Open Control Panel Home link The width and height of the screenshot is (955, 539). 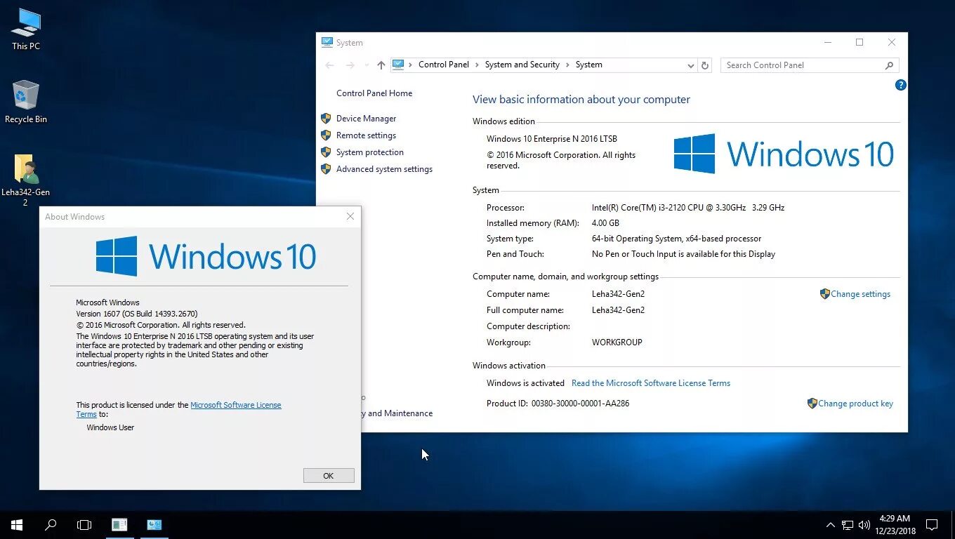point(374,93)
